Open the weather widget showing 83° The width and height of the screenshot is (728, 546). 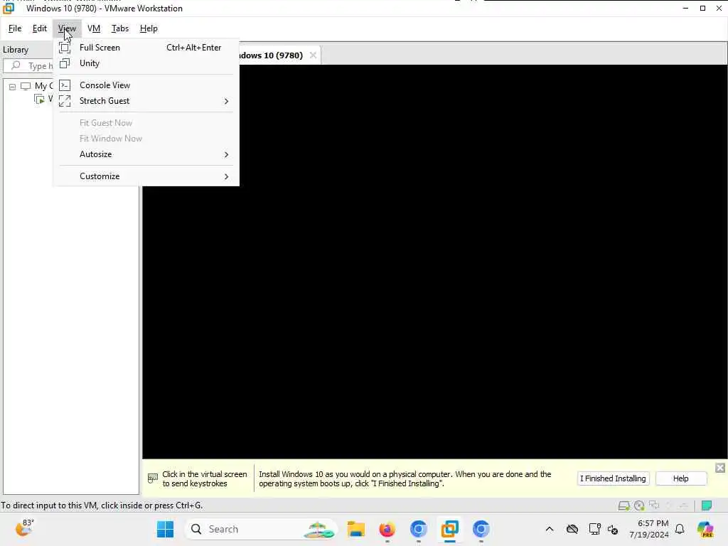pos(24,528)
